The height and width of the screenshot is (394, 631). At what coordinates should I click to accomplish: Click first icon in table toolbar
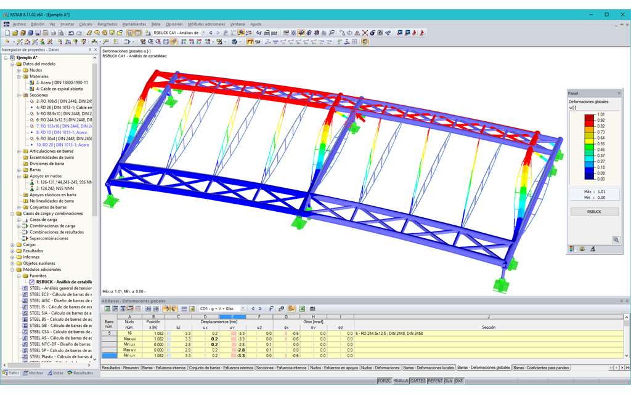tap(107, 309)
